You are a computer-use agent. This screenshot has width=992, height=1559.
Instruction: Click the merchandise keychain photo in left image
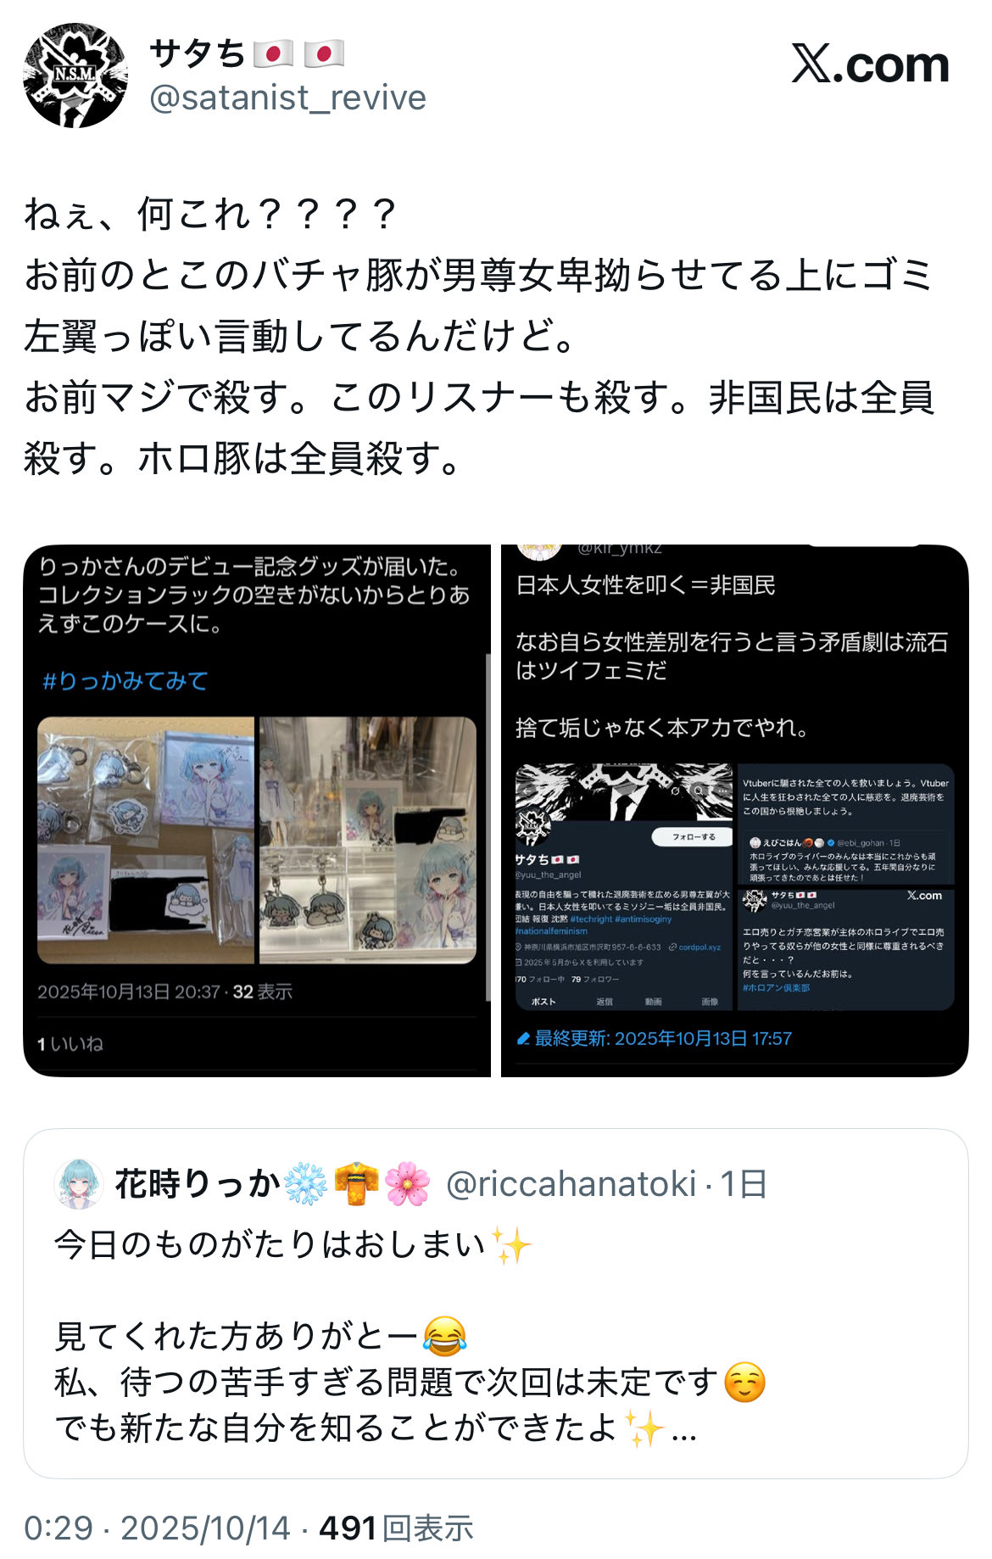tap(146, 841)
